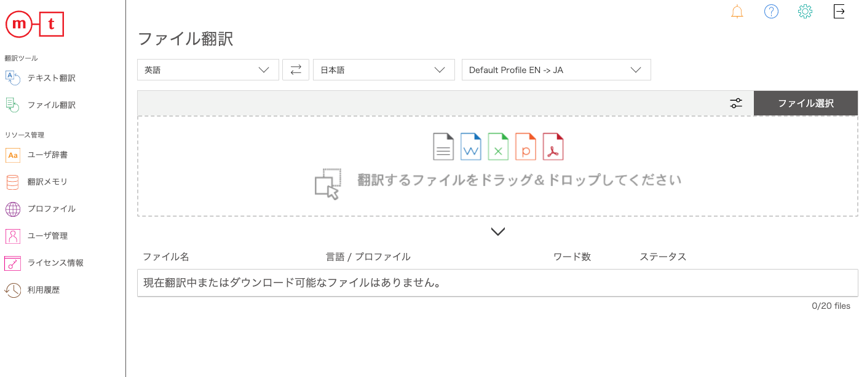Swap source and target languages
This screenshot has width=867, height=377.
pos(296,69)
